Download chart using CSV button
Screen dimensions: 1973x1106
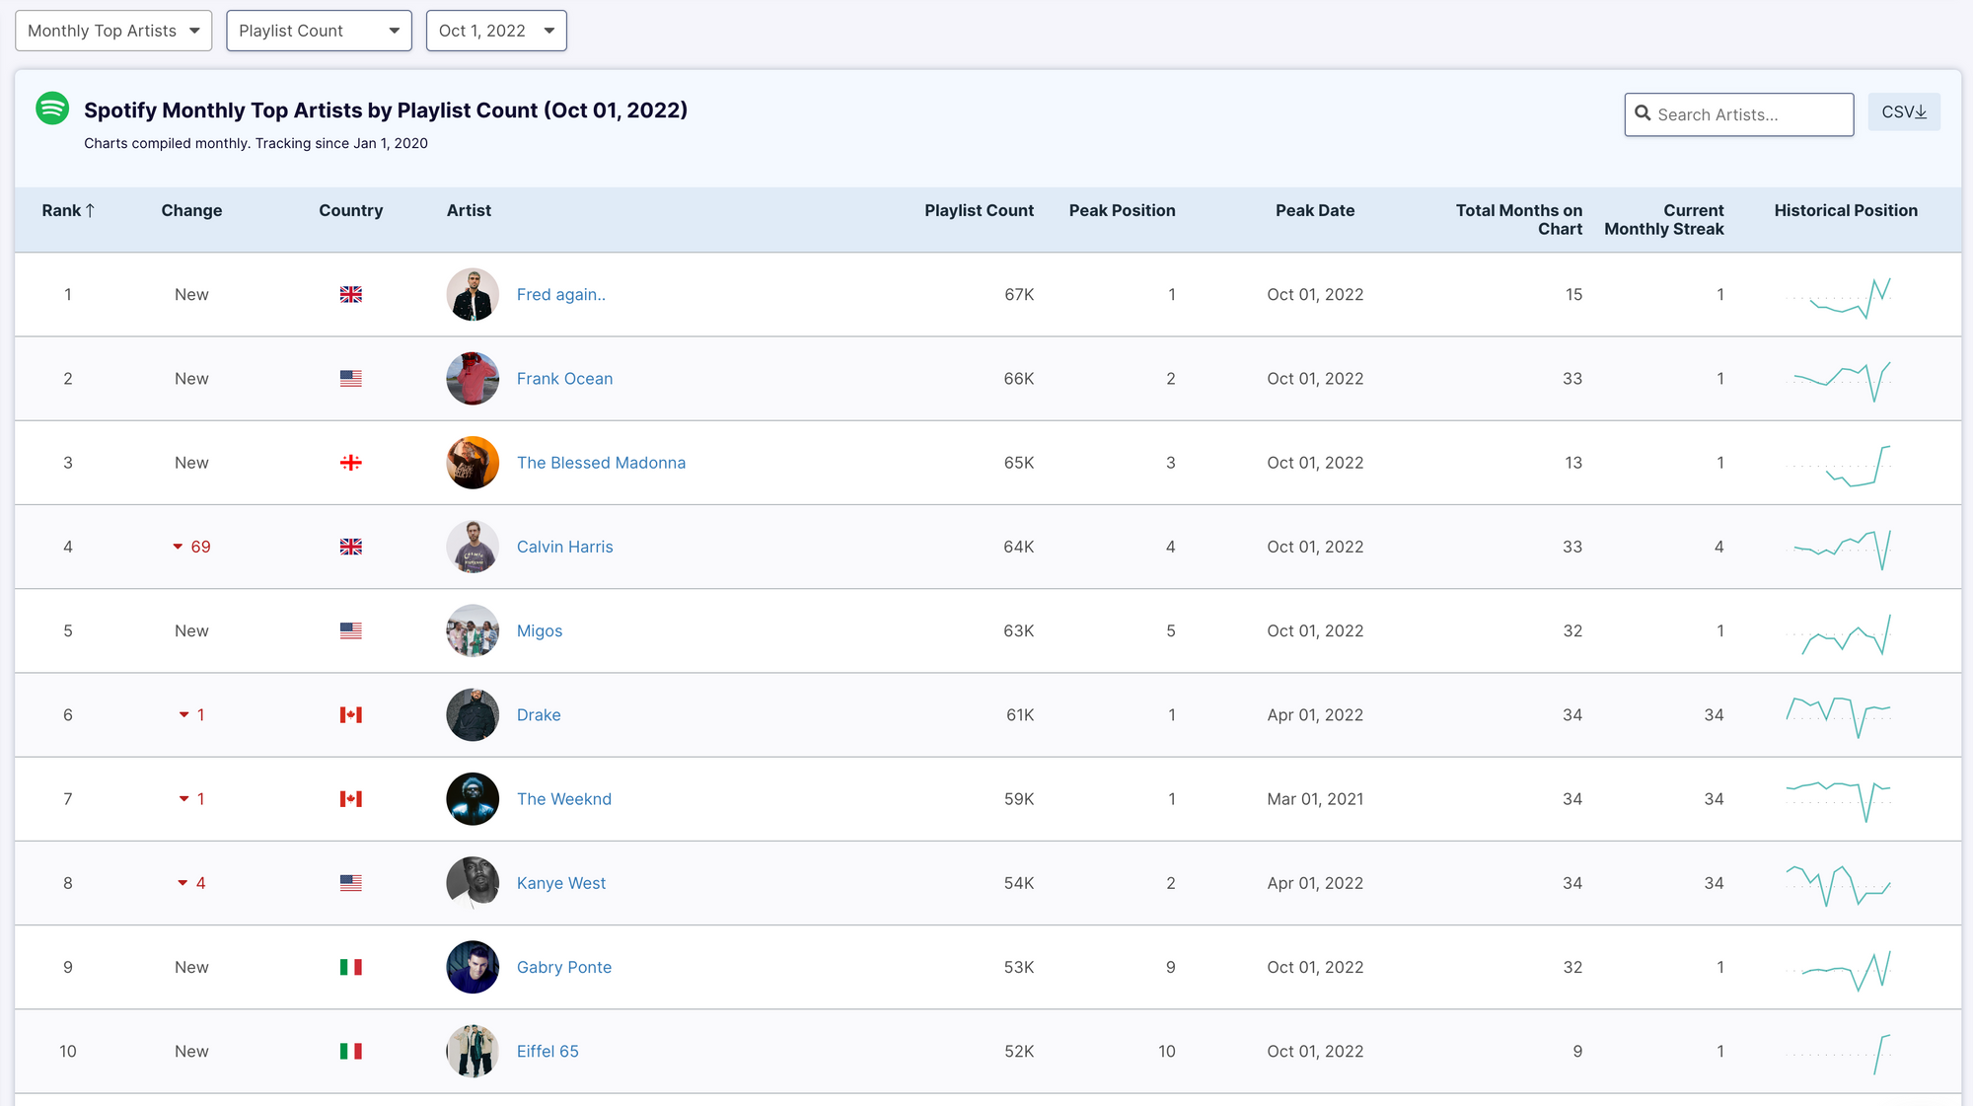click(1903, 112)
